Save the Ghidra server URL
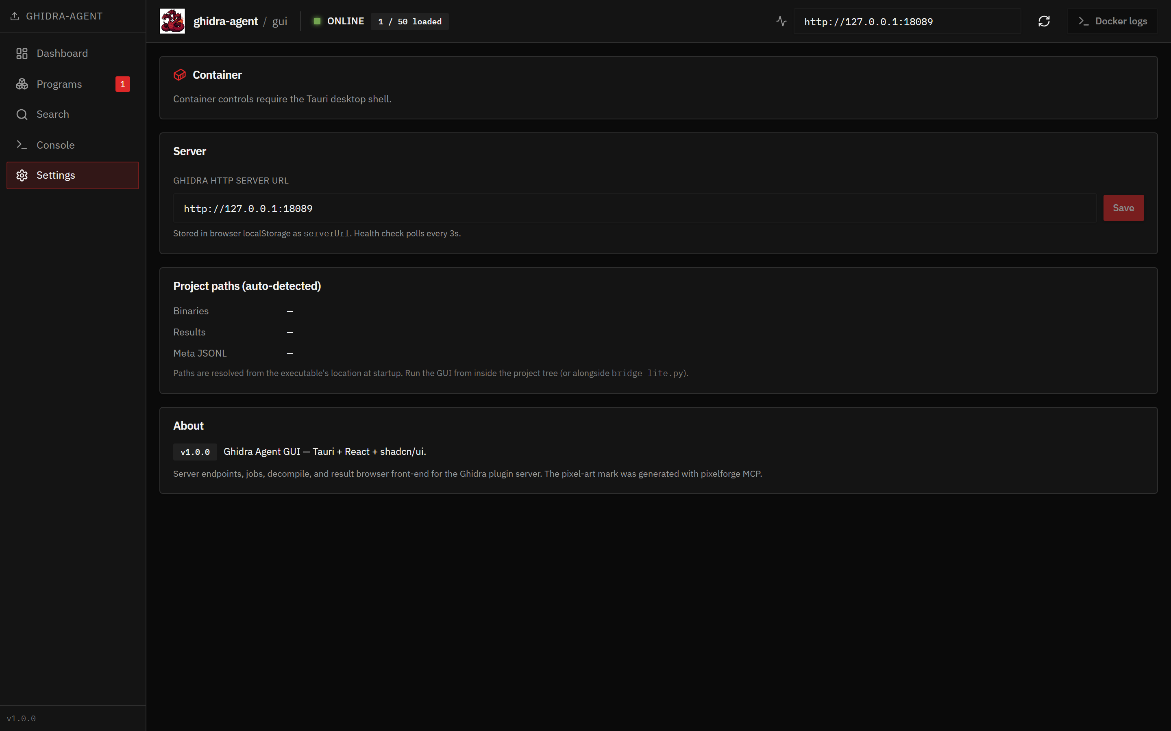The height and width of the screenshot is (731, 1171). (x=1123, y=208)
